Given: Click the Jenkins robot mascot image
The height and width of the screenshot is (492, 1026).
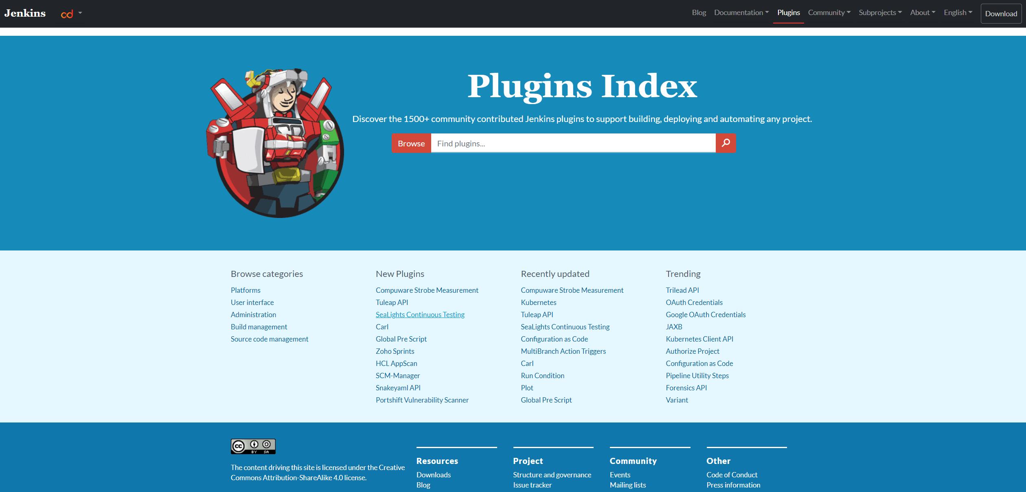Looking at the screenshot, I should coord(275,143).
